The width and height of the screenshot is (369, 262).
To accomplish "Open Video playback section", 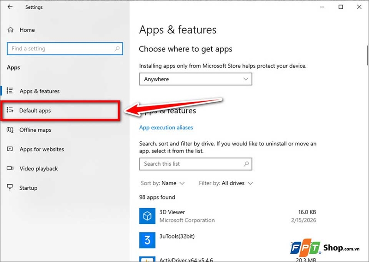I will click(x=39, y=169).
